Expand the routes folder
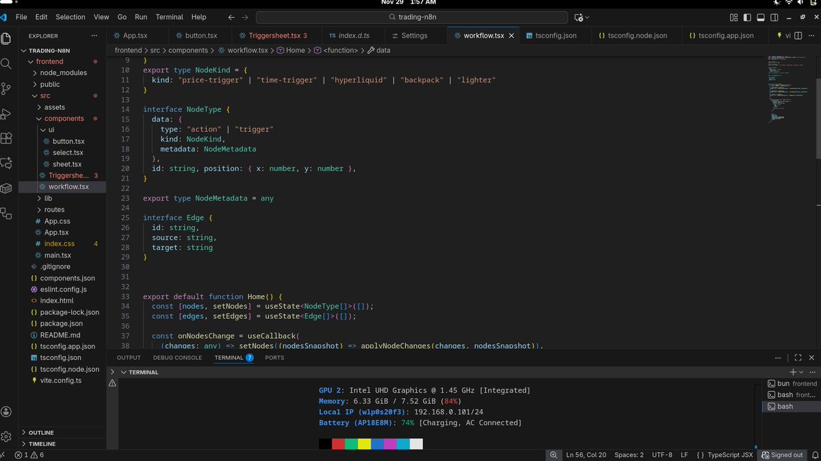Viewport: 821px width, 461px height. tap(39, 210)
